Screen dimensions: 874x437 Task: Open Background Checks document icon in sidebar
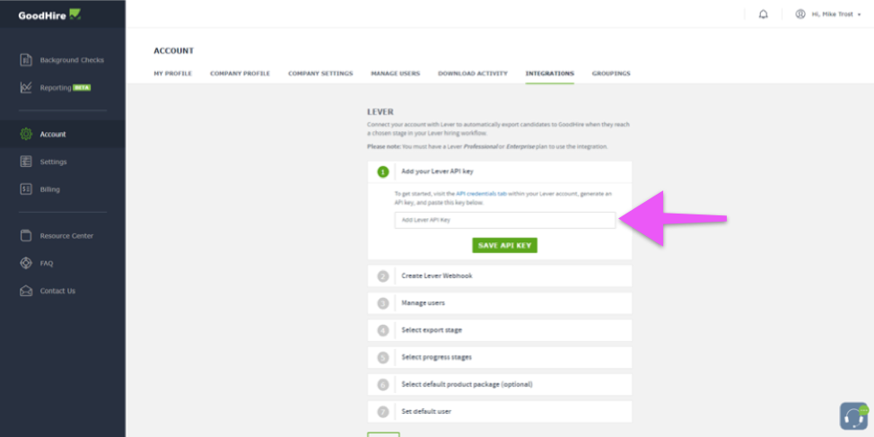[26, 59]
